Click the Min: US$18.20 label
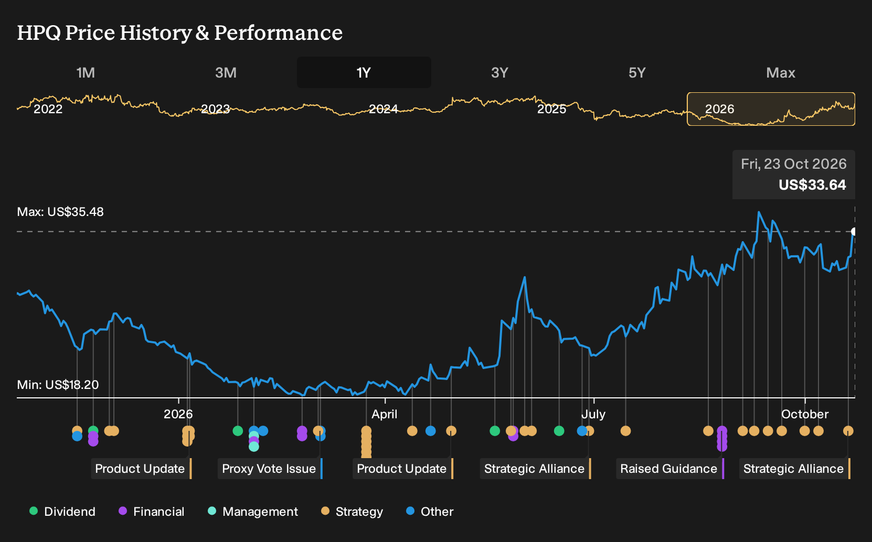872x542 pixels. [58, 385]
